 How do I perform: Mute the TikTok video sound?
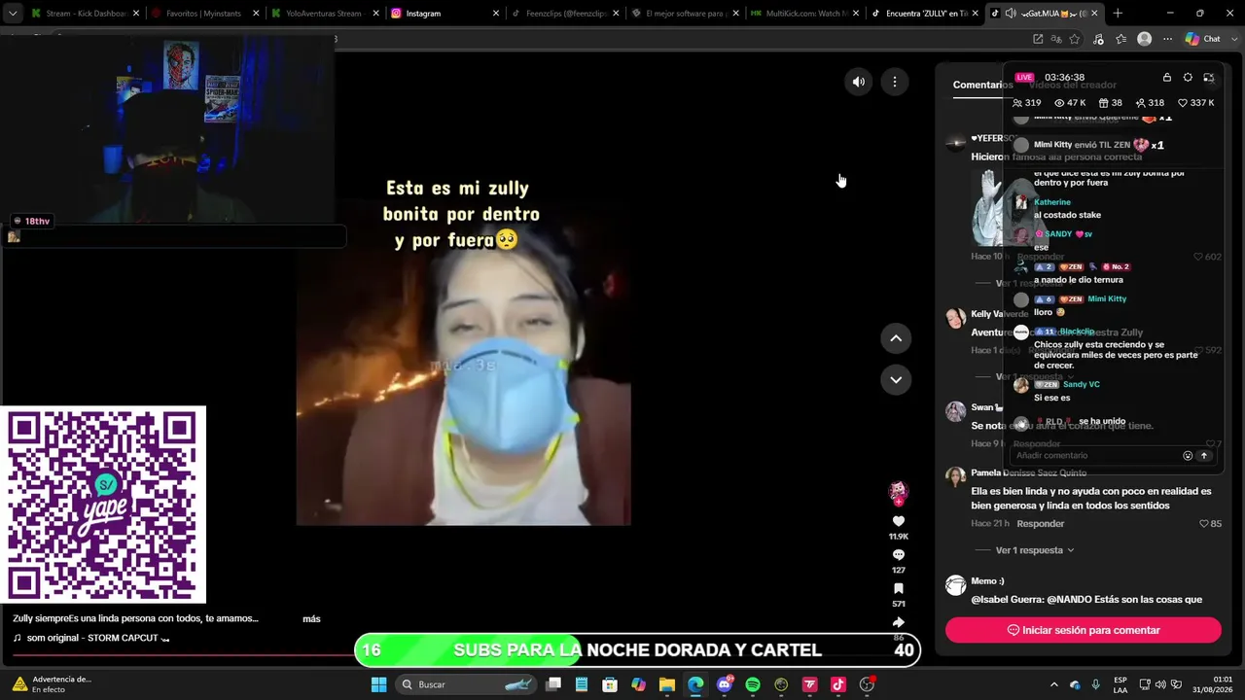[858, 82]
